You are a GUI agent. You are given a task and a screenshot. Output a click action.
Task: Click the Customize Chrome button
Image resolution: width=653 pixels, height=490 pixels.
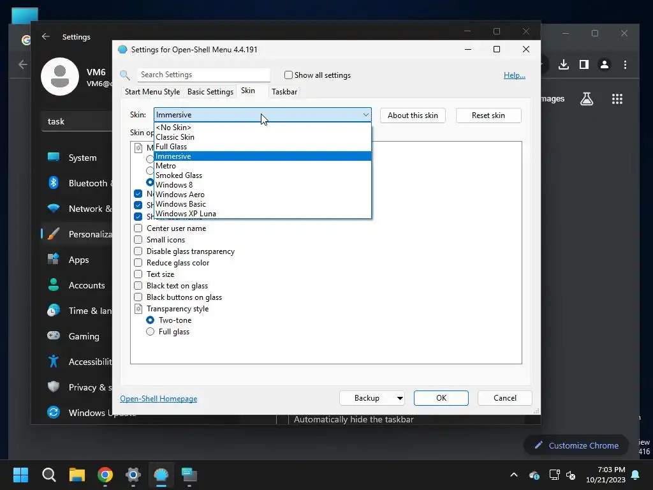pyautogui.click(x=576, y=445)
